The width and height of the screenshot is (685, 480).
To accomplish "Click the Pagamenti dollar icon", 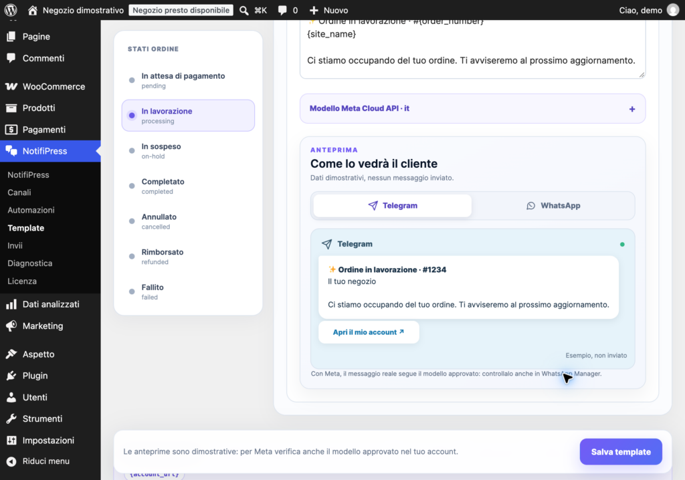I will point(11,130).
